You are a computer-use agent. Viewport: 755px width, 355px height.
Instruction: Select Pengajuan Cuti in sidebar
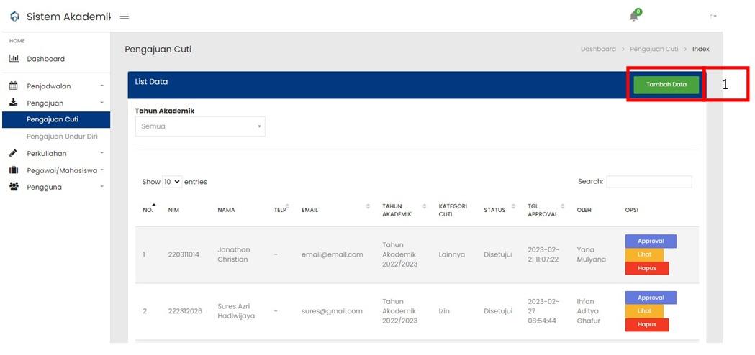tap(53, 119)
